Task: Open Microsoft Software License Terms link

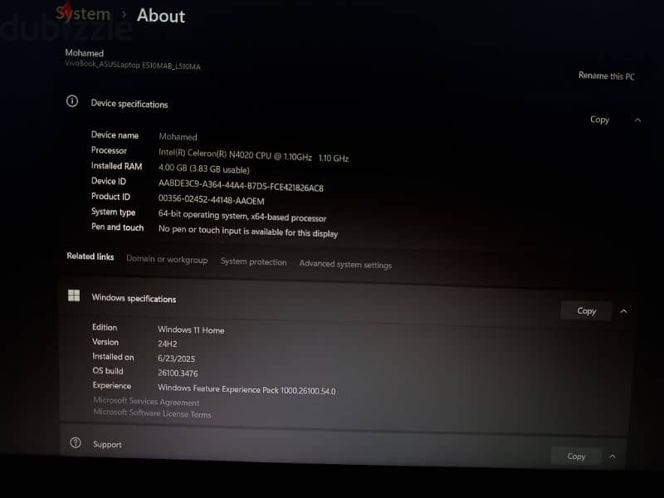Action: click(x=152, y=413)
